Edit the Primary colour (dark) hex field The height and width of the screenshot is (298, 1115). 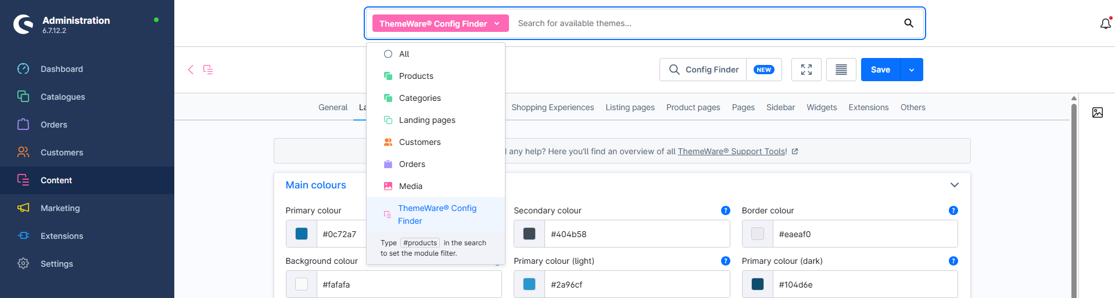865,284
